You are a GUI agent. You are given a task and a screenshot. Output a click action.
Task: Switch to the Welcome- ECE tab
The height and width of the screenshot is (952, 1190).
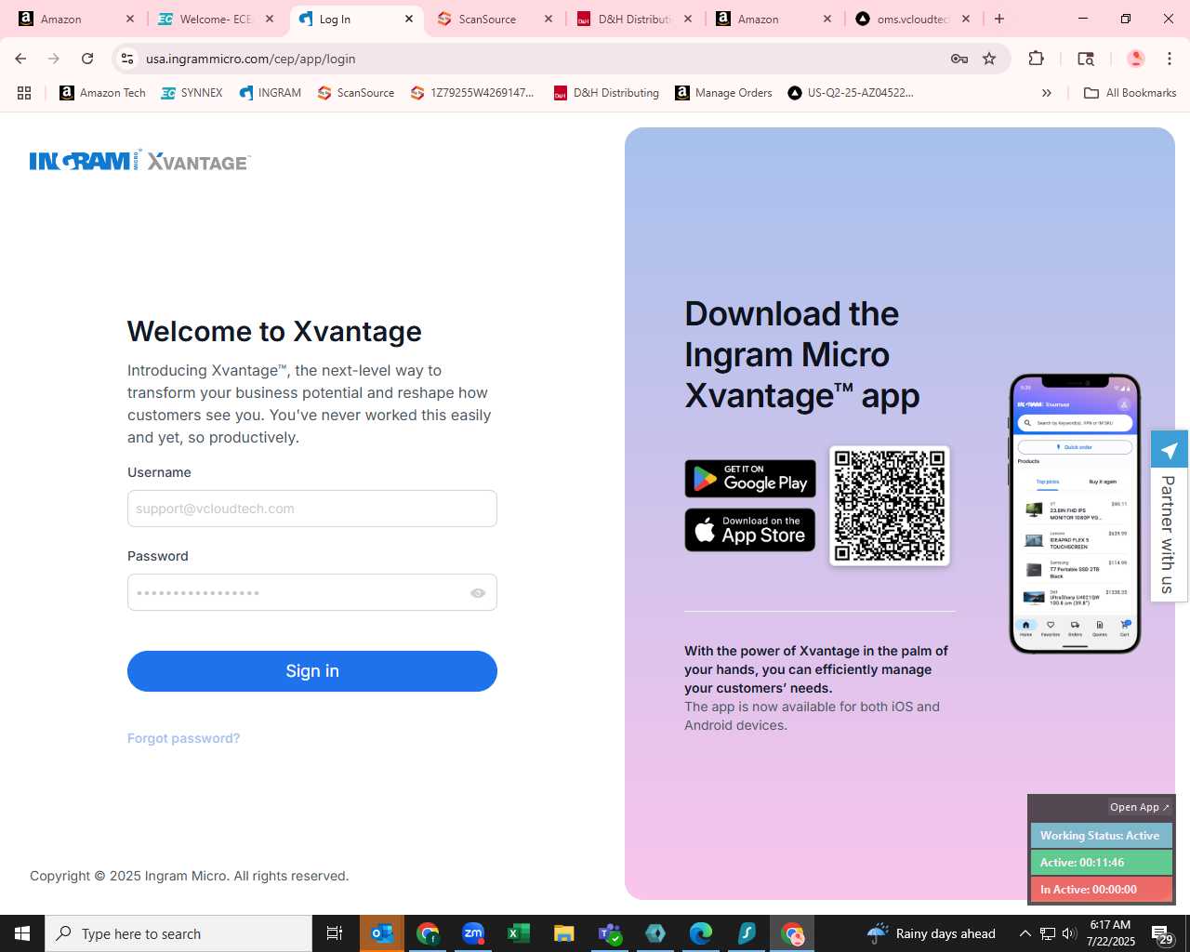tap(216, 19)
